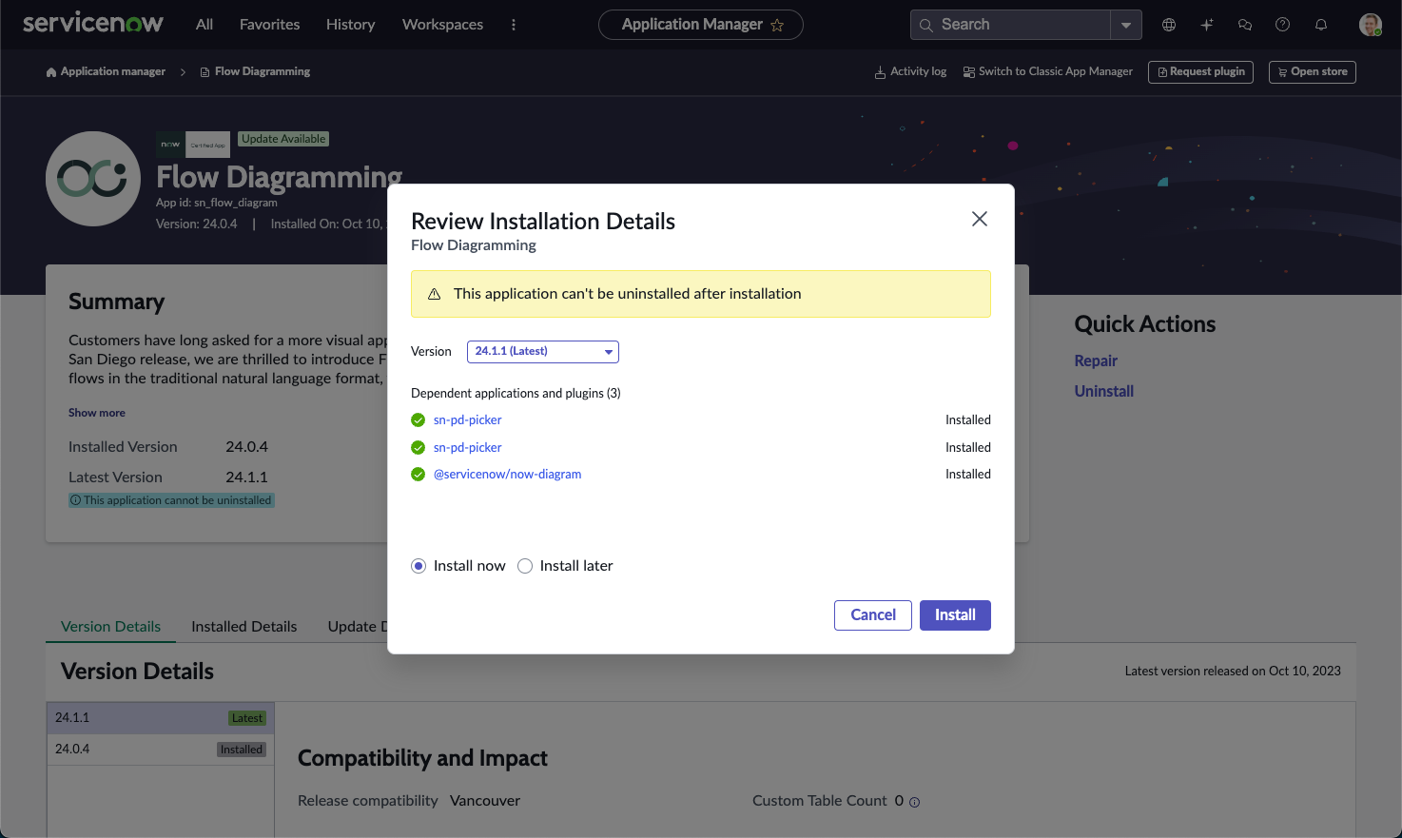Select the Install now radio button
Viewport: 1402px width, 838px height.
click(x=419, y=566)
